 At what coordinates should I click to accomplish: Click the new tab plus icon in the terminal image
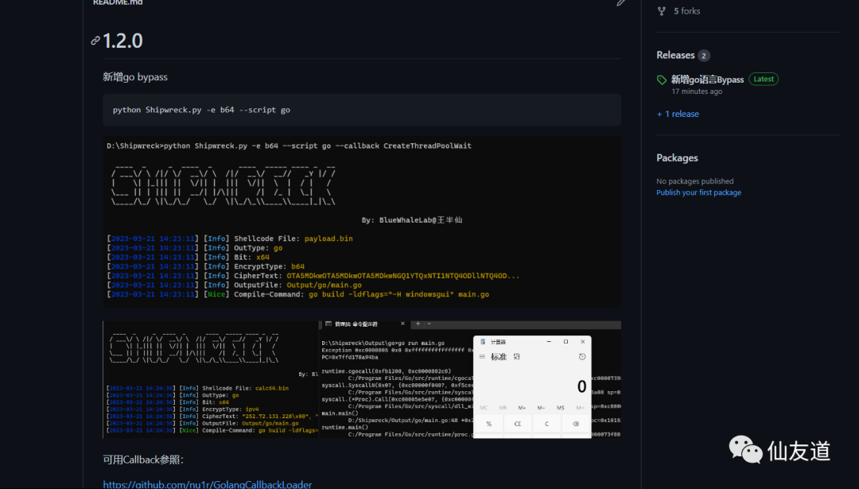tap(418, 324)
